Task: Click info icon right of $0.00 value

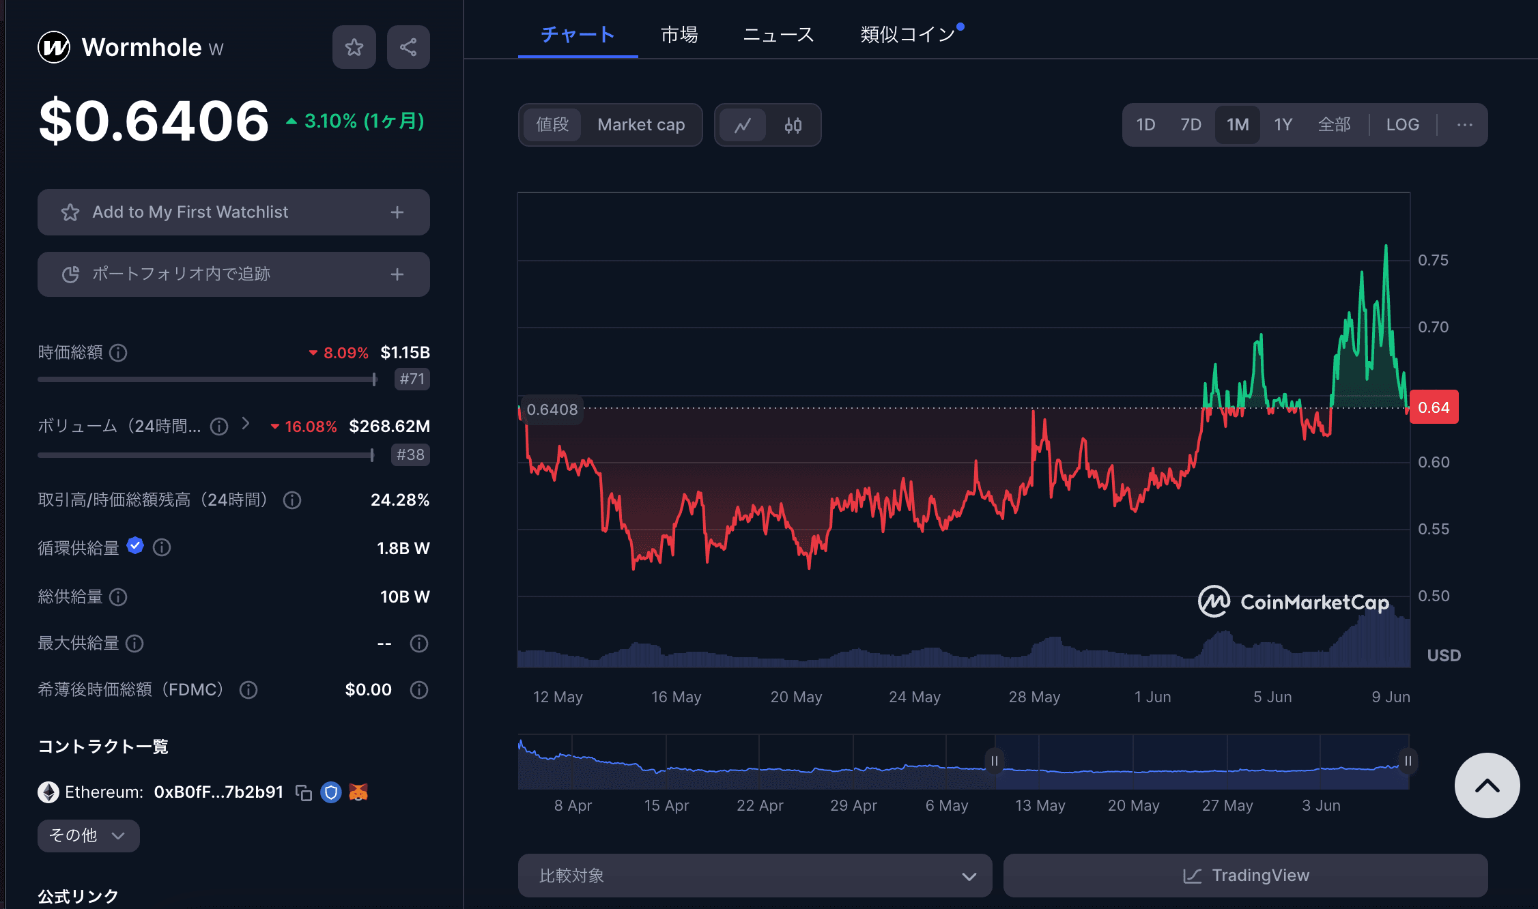Action: point(419,690)
